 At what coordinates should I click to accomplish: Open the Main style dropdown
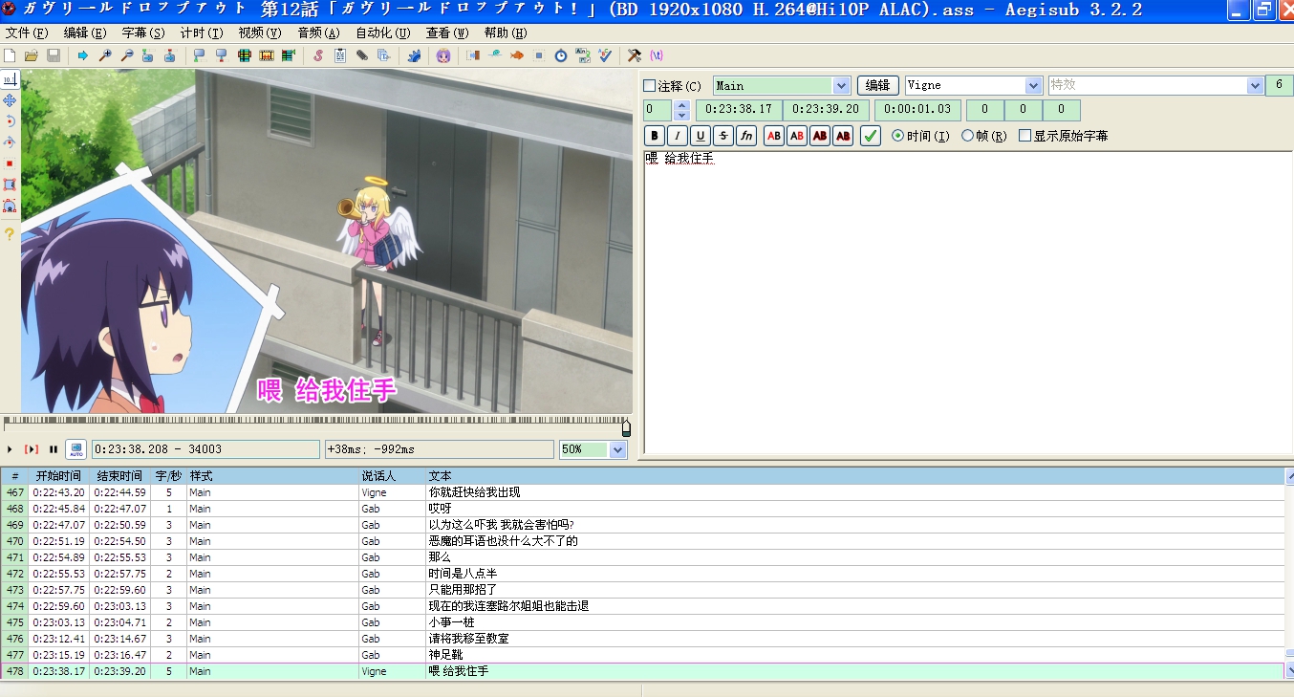click(842, 86)
